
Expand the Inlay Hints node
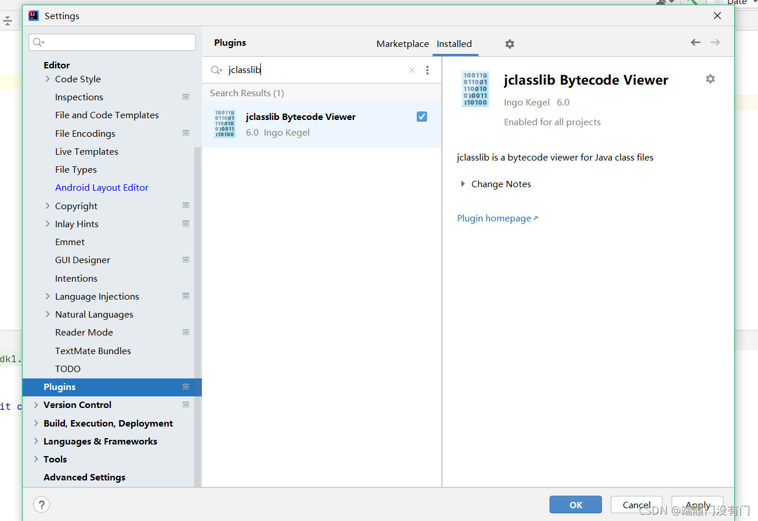[x=48, y=224]
